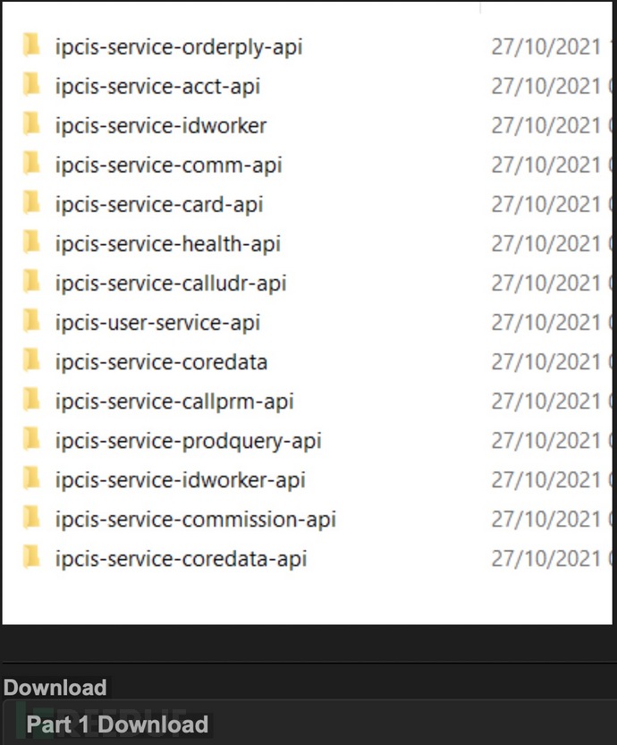617x745 pixels.
Task: Select the ipcis-service-health-api folder icon
Action: tap(32, 242)
